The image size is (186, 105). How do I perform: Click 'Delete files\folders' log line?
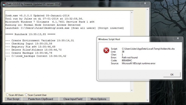point(33,50)
